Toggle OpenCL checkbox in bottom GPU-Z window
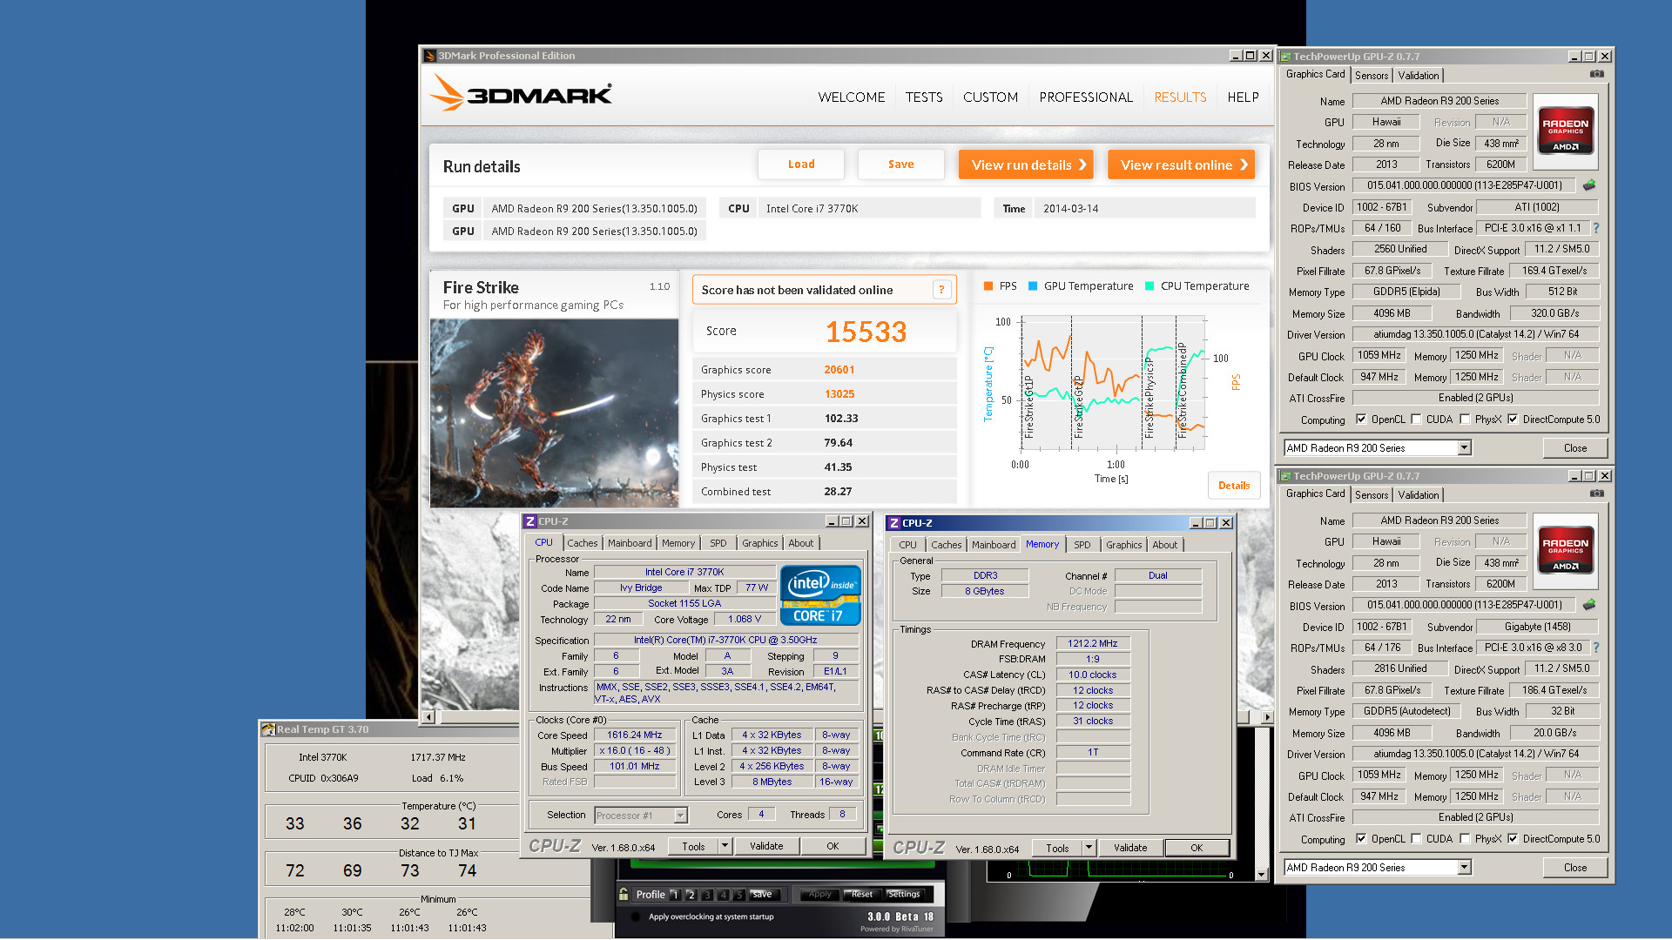The height and width of the screenshot is (940, 1672). pos(1361,839)
